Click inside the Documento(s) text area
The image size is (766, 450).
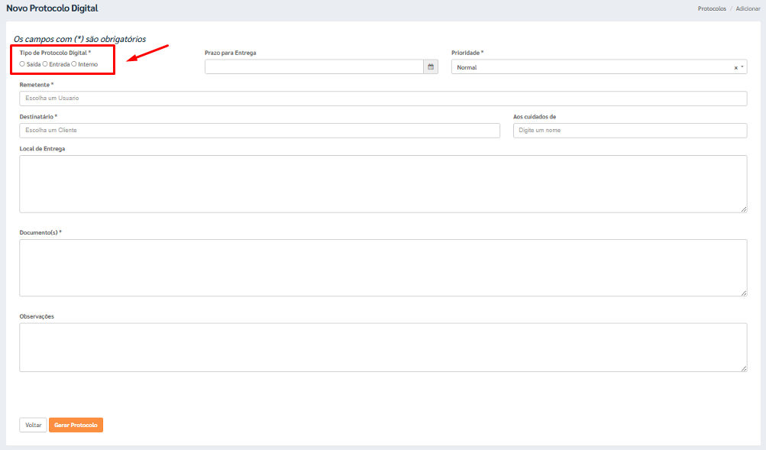coord(382,267)
